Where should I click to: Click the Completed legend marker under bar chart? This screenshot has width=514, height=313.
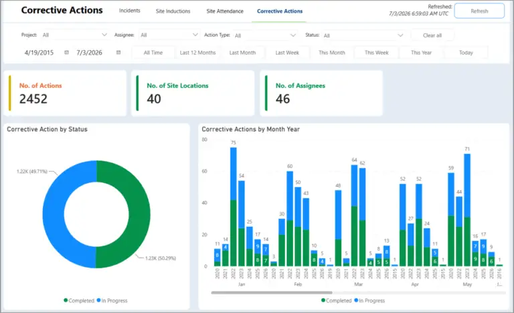323,300
